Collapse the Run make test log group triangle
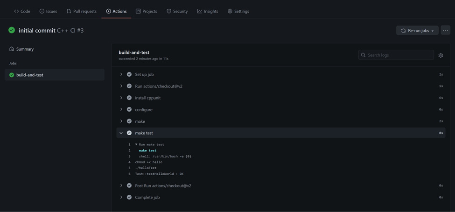Viewport: 455px width, 212px height. point(136,144)
